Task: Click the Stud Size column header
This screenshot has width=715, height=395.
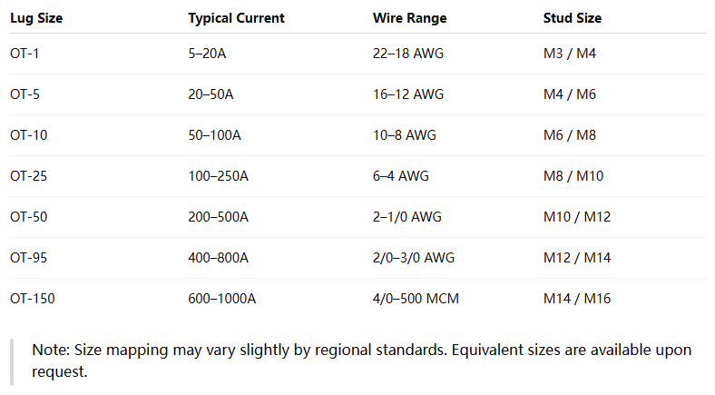Action: pos(572,18)
